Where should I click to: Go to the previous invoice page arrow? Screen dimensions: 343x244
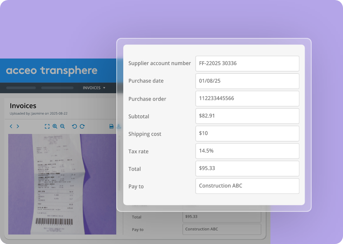click(x=11, y=126)
